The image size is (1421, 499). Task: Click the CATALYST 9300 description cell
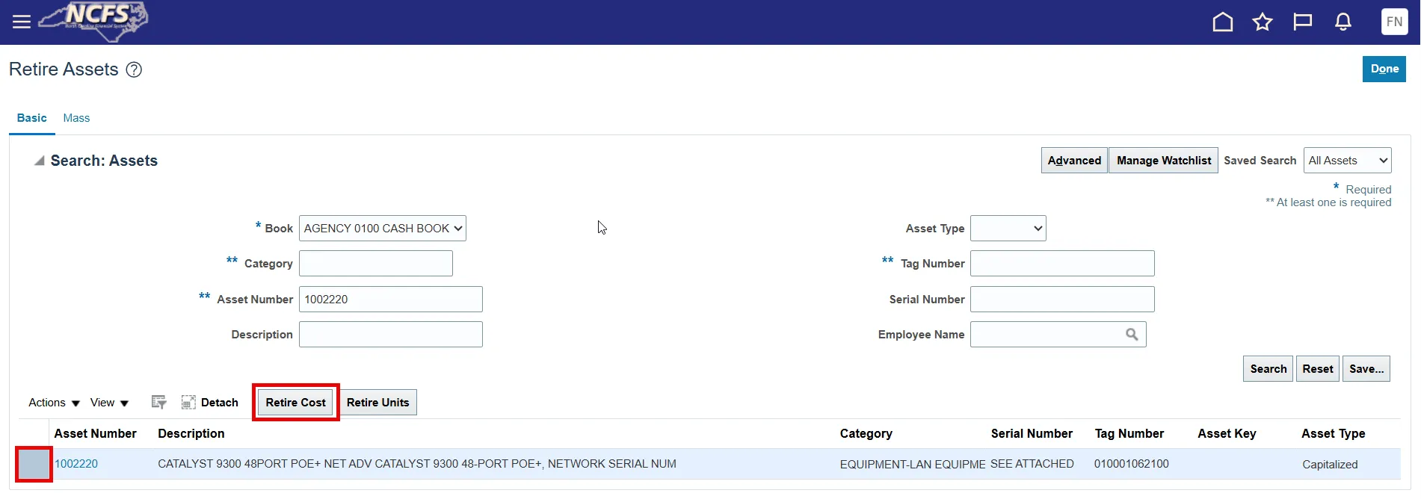click(x=417, y=463)
